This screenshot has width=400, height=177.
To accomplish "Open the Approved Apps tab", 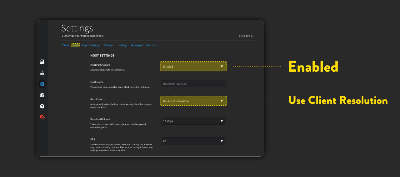I will coord(91,45).
